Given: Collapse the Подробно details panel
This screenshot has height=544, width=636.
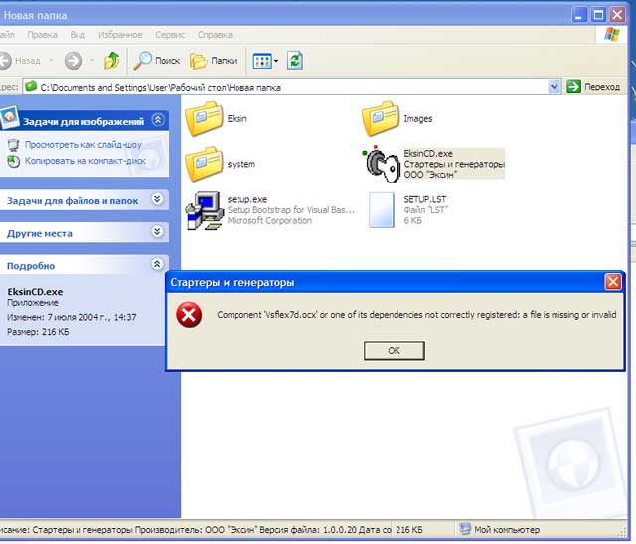Looking at the screenshot, I should point(157,264).
